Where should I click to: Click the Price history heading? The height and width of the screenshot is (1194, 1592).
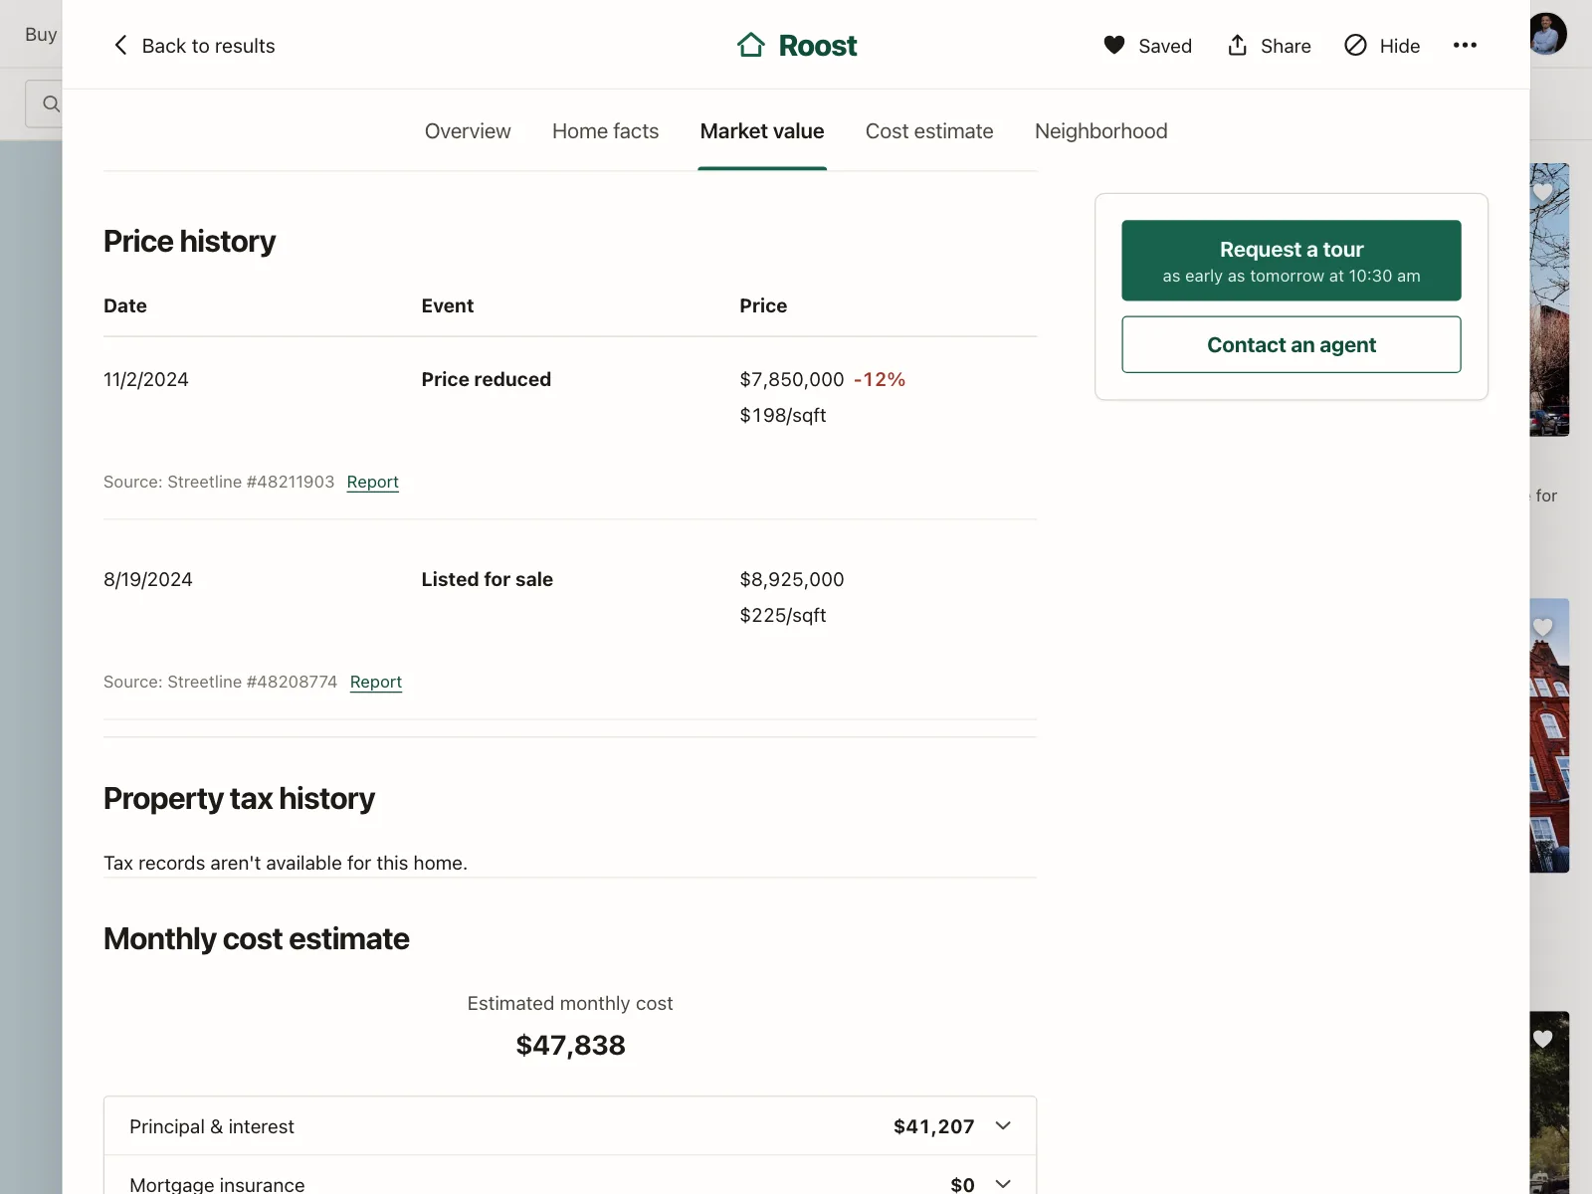point(190,241)
